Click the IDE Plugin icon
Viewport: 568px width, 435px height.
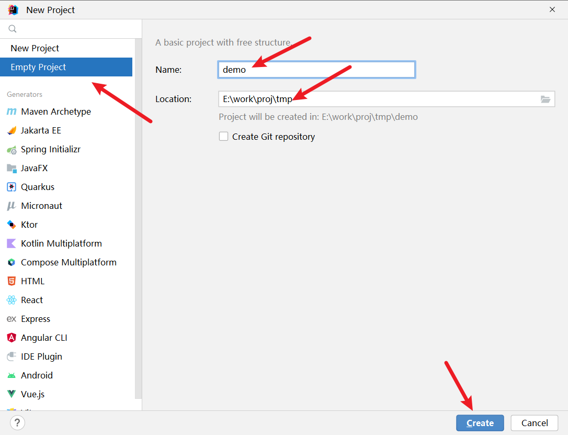click(12, 356)
